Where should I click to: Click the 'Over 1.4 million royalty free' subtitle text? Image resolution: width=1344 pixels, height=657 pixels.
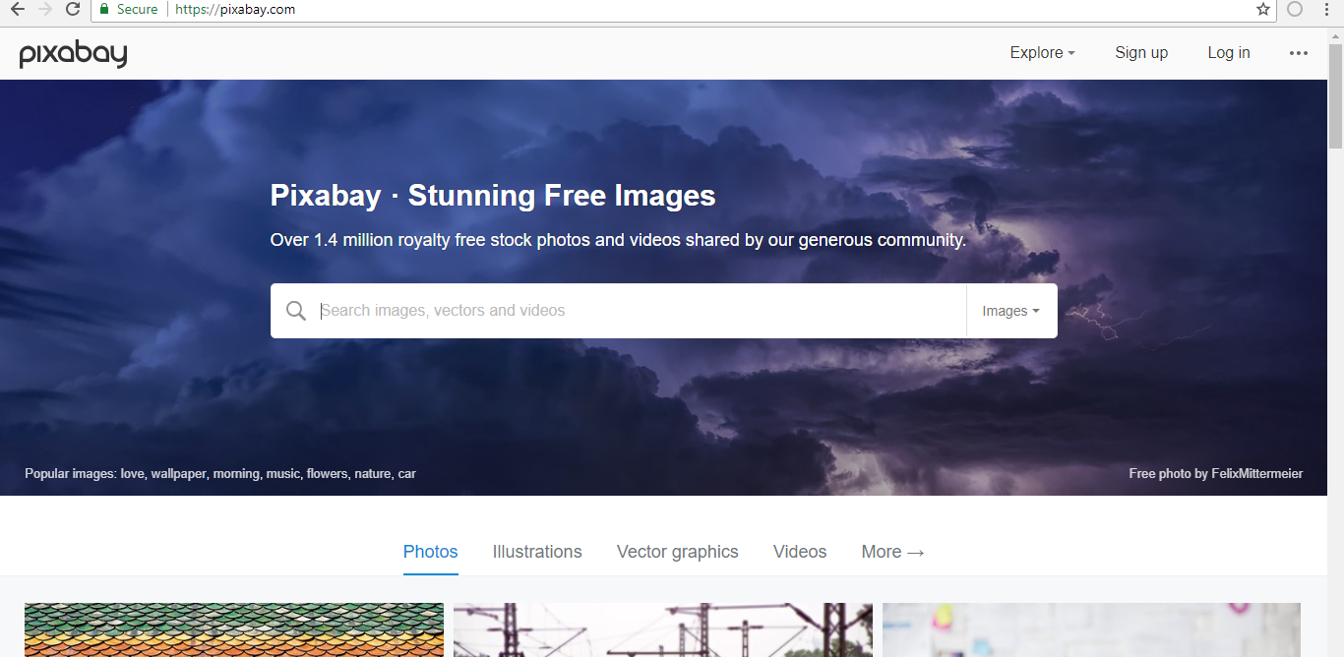[x=618, y=240]
